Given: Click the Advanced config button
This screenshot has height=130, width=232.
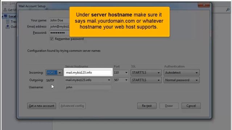Looking at the screenshot, I should [72, 106].
